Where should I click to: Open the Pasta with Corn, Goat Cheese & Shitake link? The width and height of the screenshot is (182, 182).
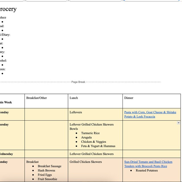[150, 112]
